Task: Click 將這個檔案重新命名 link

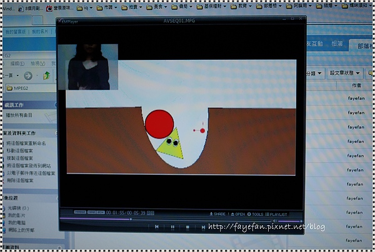Action: [x=26, y=143]
